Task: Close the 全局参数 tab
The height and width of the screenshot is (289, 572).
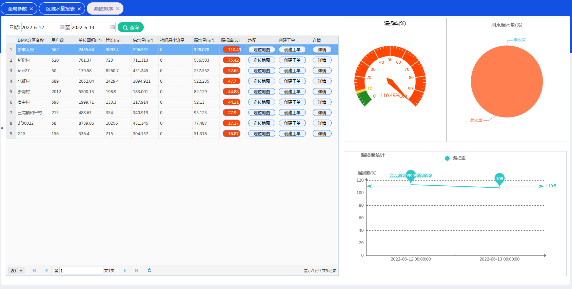Action: tap(32, 9)
